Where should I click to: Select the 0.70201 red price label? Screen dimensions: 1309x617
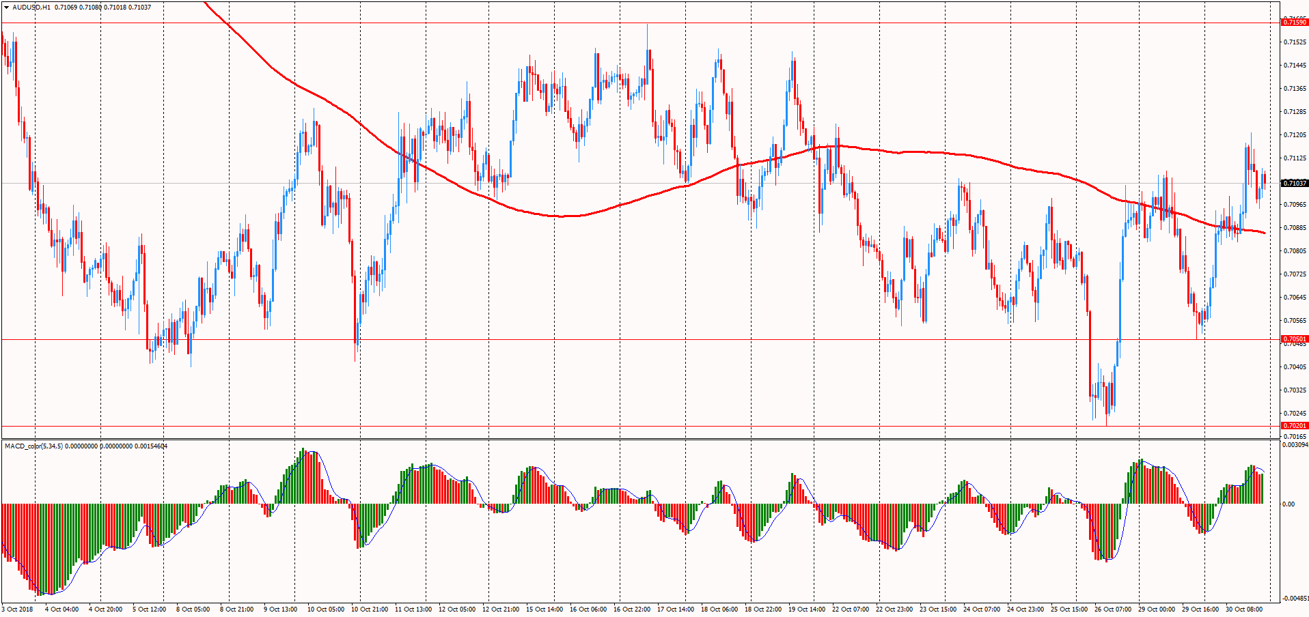coord(1294,426)
